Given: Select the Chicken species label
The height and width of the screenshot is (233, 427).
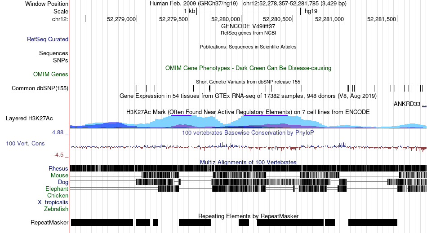Looking at the screenshot, I should (58, 195).
